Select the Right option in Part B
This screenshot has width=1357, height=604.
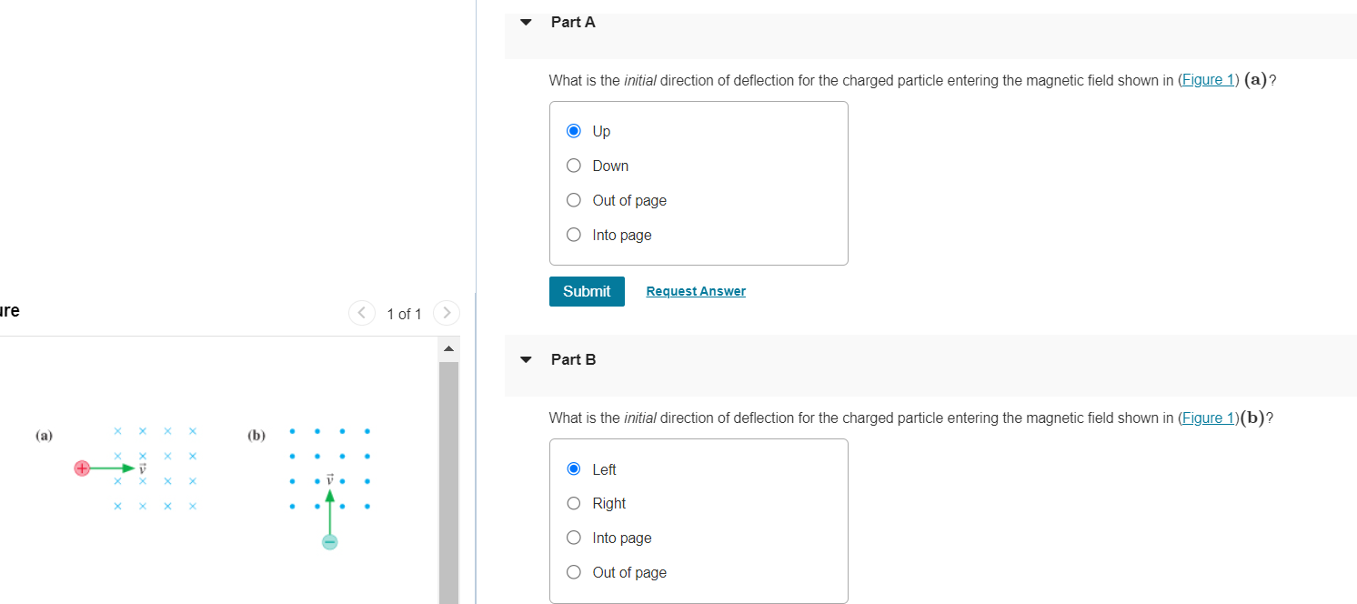click(573, 503)
